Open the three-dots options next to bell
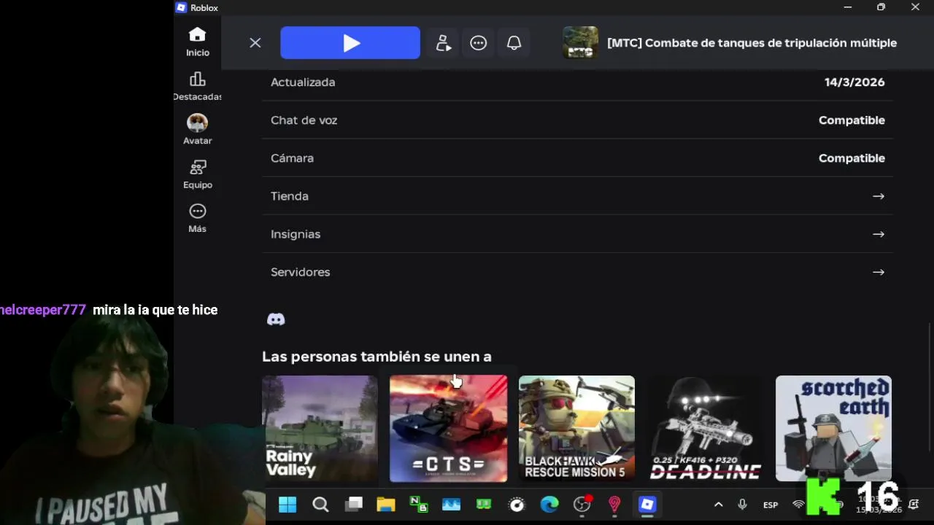This screenshot has height=525, width=934. [x=479, y=43]
